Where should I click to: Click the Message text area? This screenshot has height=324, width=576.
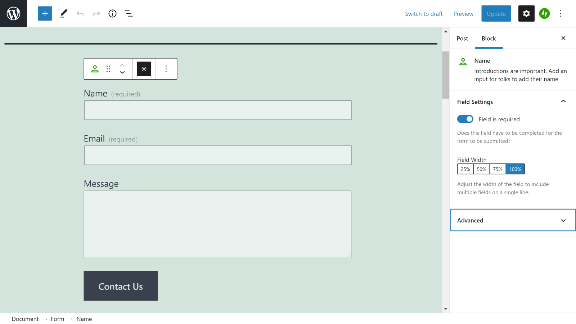[217, 224]
